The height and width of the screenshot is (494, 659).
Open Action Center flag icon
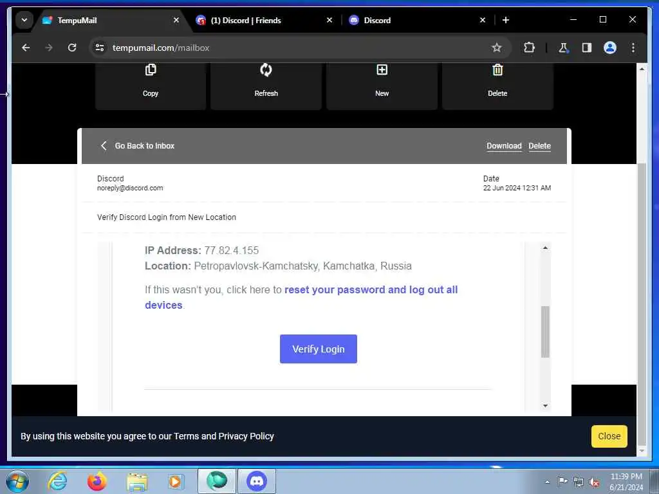(562, 482)
